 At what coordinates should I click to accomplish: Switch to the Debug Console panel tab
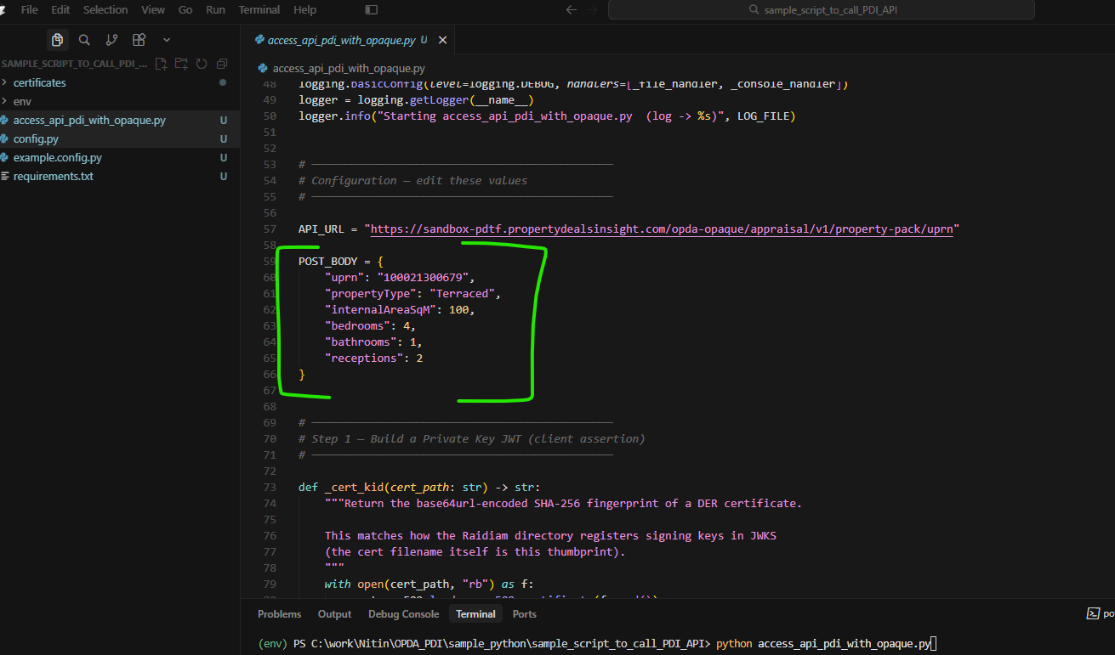point(403,613)
